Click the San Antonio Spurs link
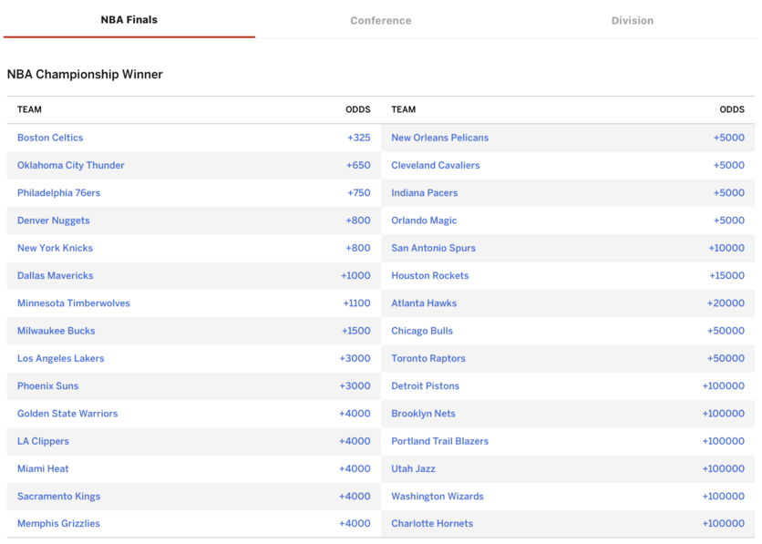762x544 pixels. coord(434,248)
